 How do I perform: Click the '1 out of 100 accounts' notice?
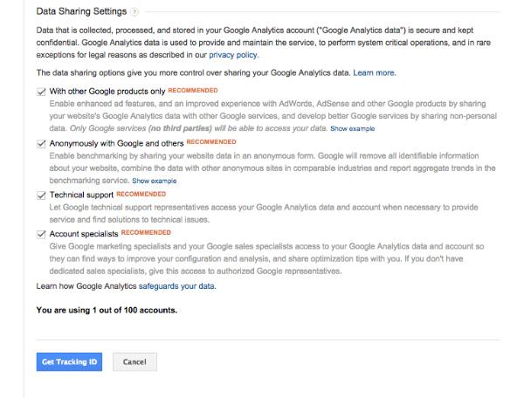pos(107,310)
